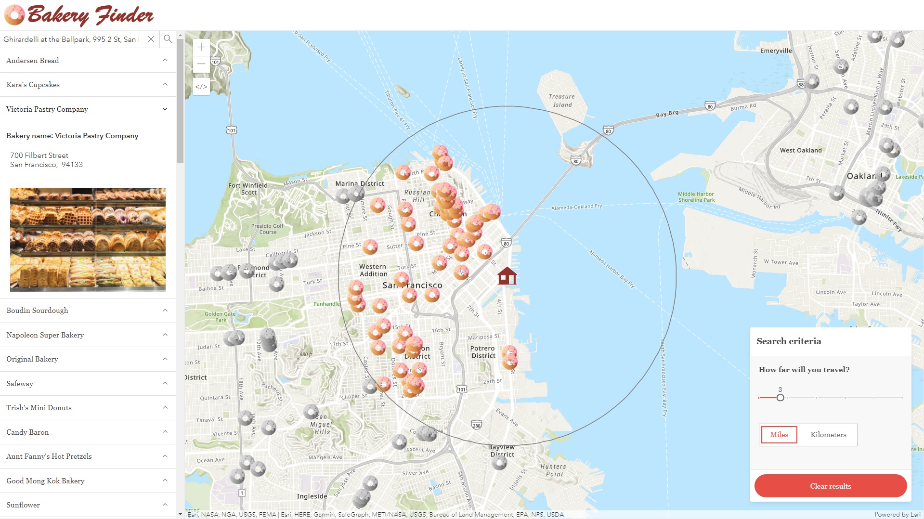The image size is (924, 519).
Task: Click the Hunters Point map label
Action: (553, 470)
